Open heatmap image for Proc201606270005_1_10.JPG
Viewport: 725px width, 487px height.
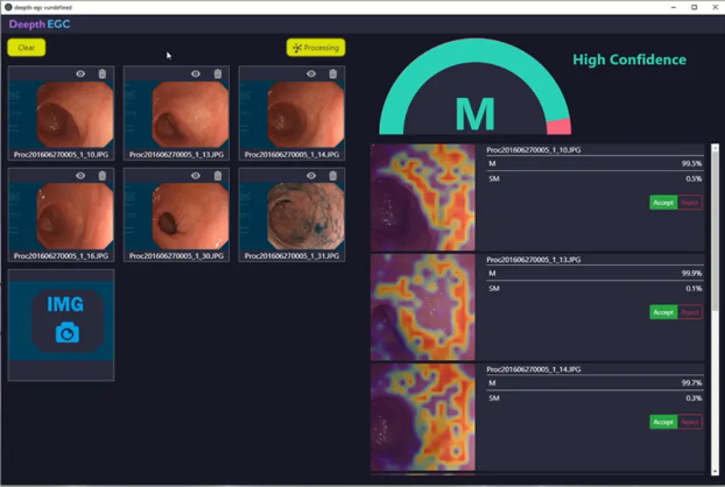[x=423, y=198]
